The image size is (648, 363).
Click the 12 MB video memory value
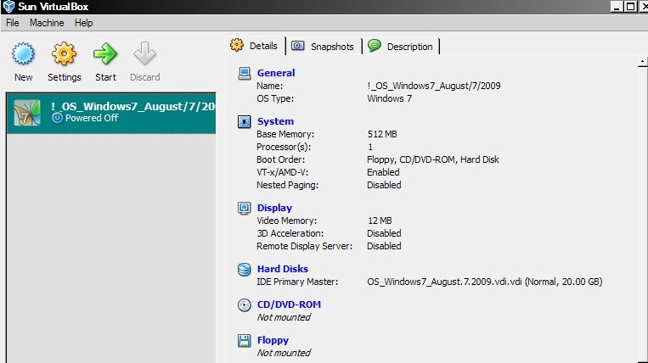[380, 221]
